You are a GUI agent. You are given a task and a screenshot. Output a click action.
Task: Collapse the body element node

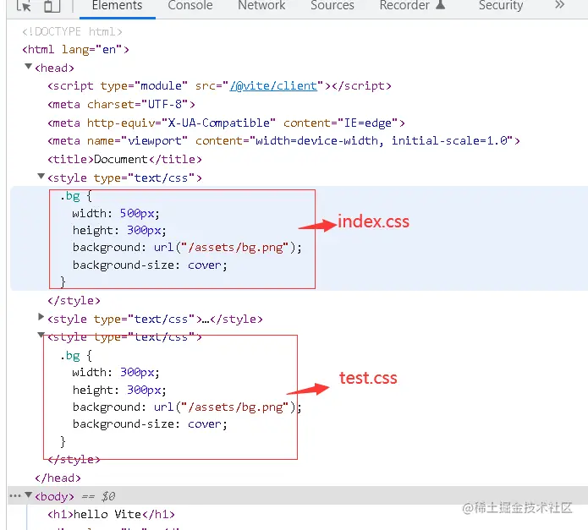[28, 495]
